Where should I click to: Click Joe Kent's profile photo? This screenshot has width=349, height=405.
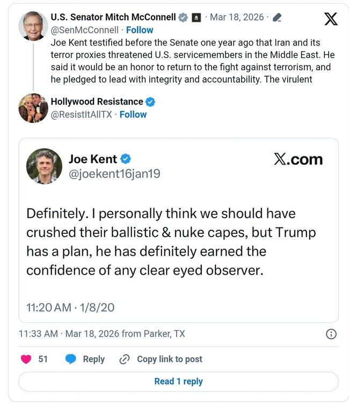pos(44,166)
